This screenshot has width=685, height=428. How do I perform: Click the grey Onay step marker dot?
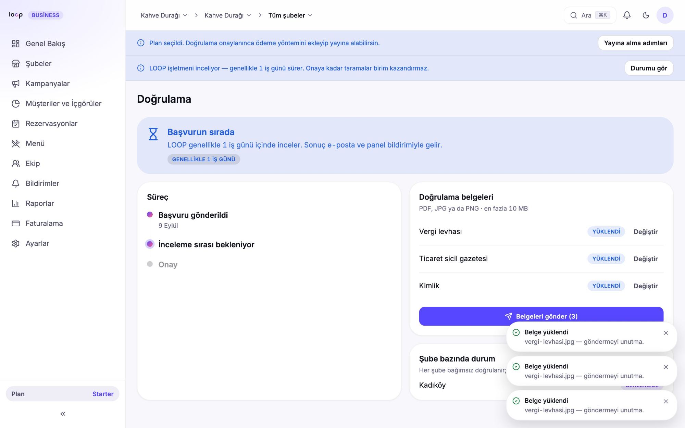[x=150, y=264]
